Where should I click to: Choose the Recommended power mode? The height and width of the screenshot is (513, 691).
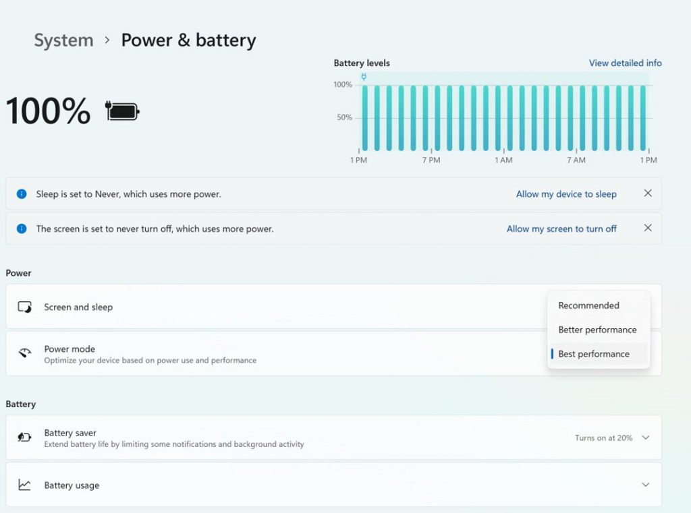point(589,305)
